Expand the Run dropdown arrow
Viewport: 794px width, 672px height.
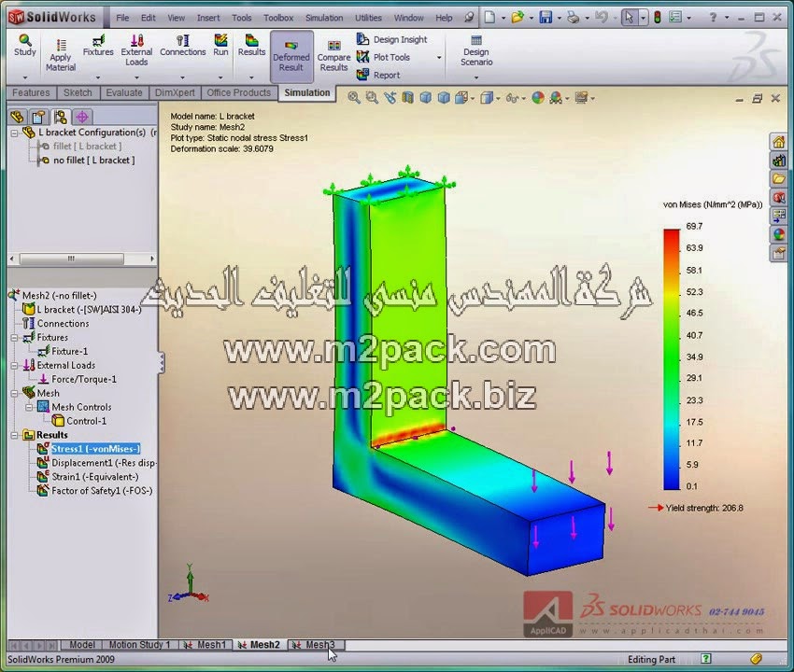220,77
